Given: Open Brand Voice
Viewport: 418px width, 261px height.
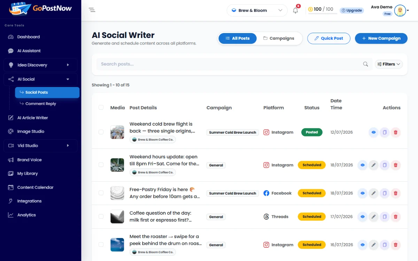Looking at the screenshot, I should coord(29,160).
